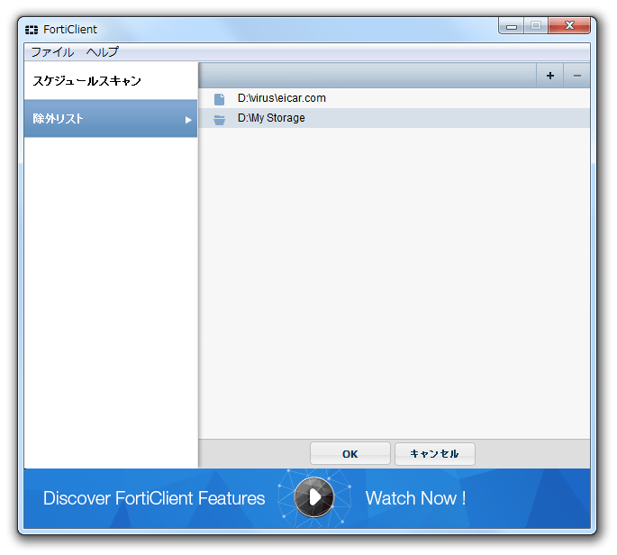Image resolution: width=617 pixels, height=555 pixels.
Task: Click the folder icon beside D:\My Storage
Action: point(219,120)
